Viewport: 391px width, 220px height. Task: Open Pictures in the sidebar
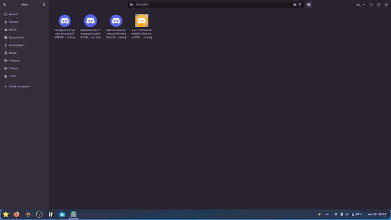[24, 61]
